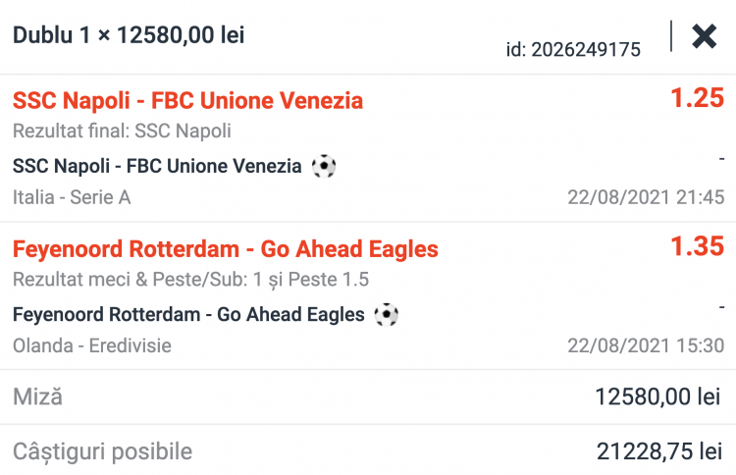Screen dimensions: 736x475
Task: Click the Câștiguri posibile label
Action: (102, 451)
